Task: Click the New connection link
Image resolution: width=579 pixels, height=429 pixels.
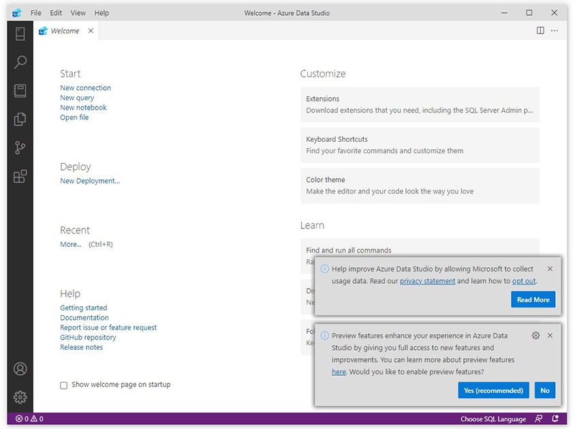Action: coord(85,88)
